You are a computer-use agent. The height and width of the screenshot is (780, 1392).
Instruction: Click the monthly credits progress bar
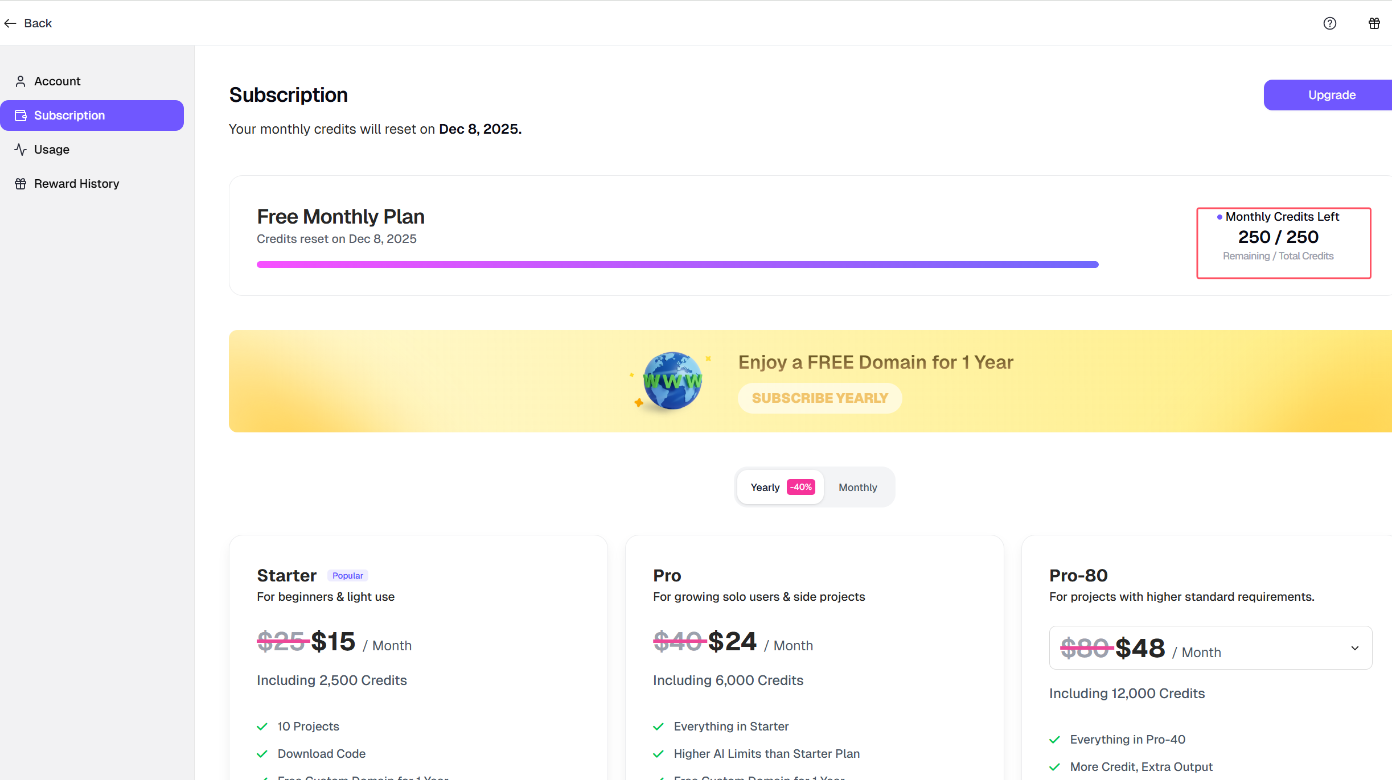coord(677,265)
